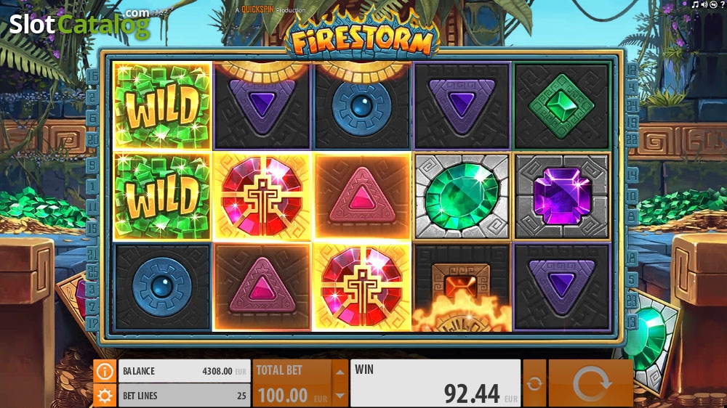The image size is (727, 408).
Task: Open settings with the gear icon
Action: 105,396
